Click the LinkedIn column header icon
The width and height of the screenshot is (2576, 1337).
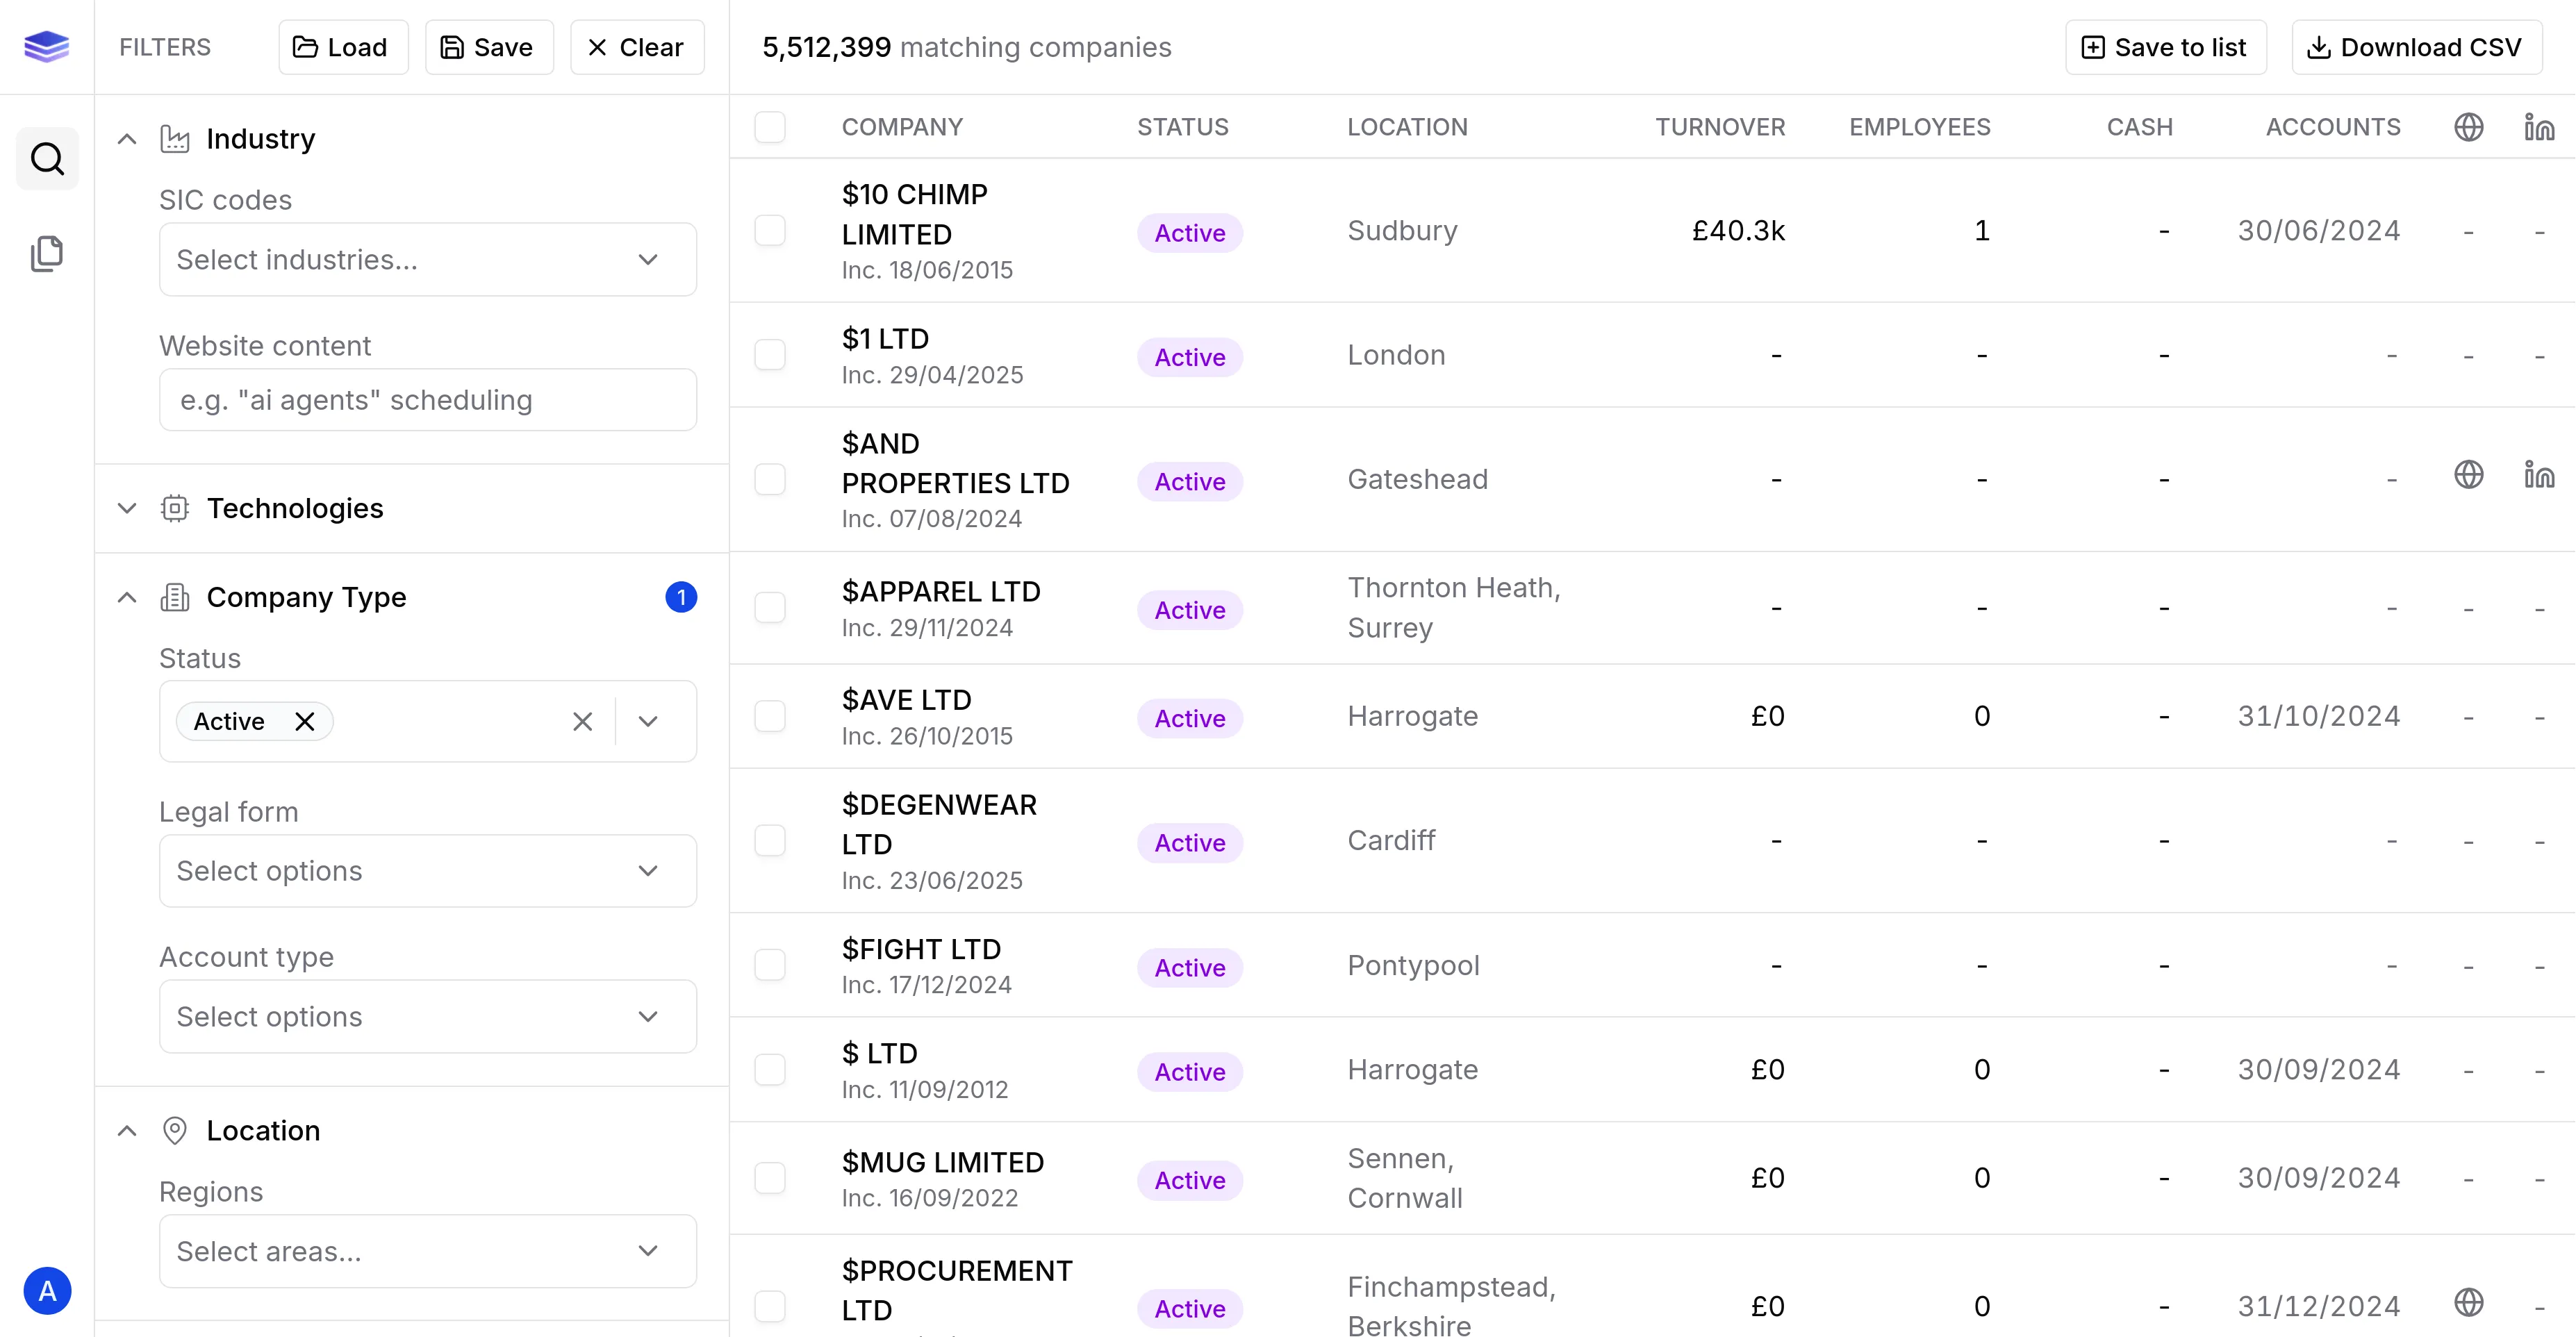(2538, 127)
